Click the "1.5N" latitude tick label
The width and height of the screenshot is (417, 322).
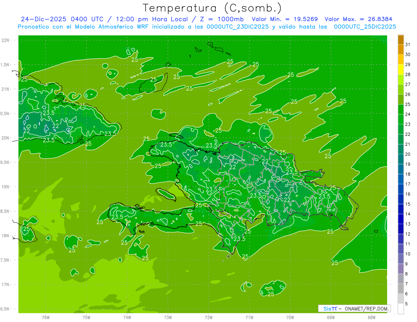point(5,65)
